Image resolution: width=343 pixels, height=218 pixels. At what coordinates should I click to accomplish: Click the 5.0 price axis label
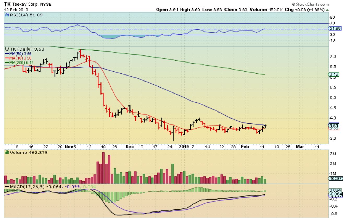point(333,98)
